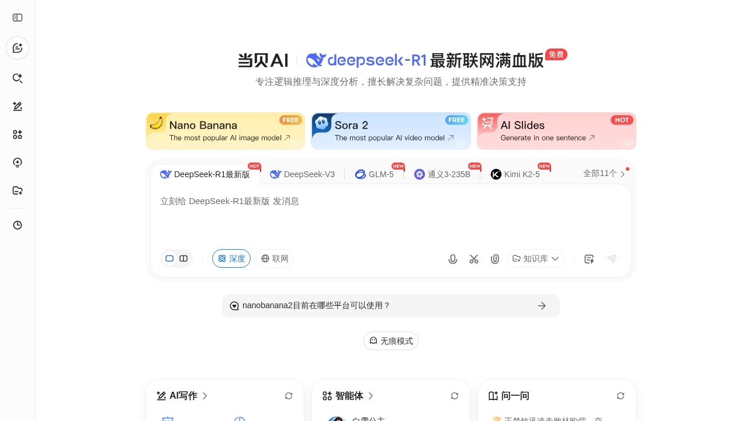Image resolution: width=748 pixels, height=421 pixels.
Task: Click the microphone voice input icon
Action: (x=453, y=259)
